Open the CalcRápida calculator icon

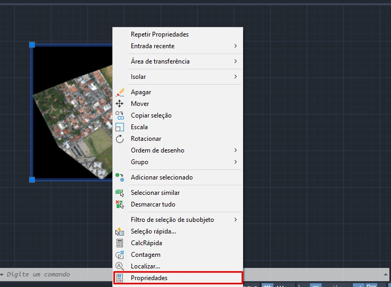click(120, 243)
